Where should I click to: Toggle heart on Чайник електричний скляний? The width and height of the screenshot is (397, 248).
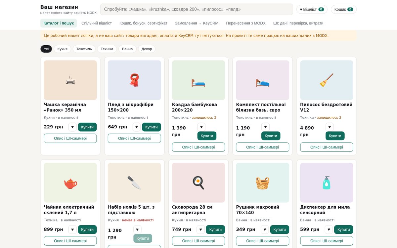(x=72, y=229)
